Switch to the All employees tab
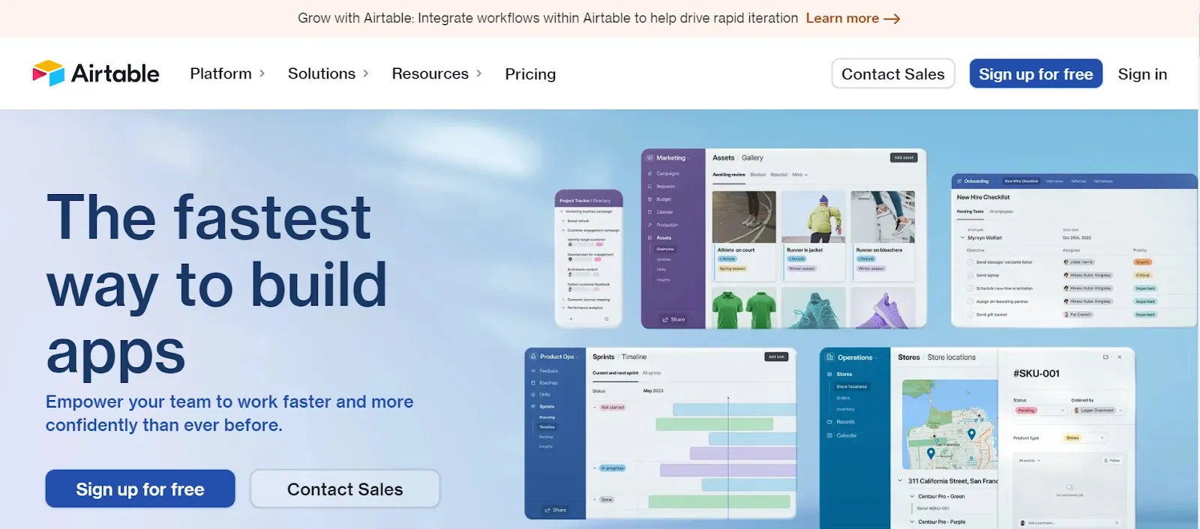This screenshot has width=1200, height=529. pyautogui.click(x=1001, y=211)
